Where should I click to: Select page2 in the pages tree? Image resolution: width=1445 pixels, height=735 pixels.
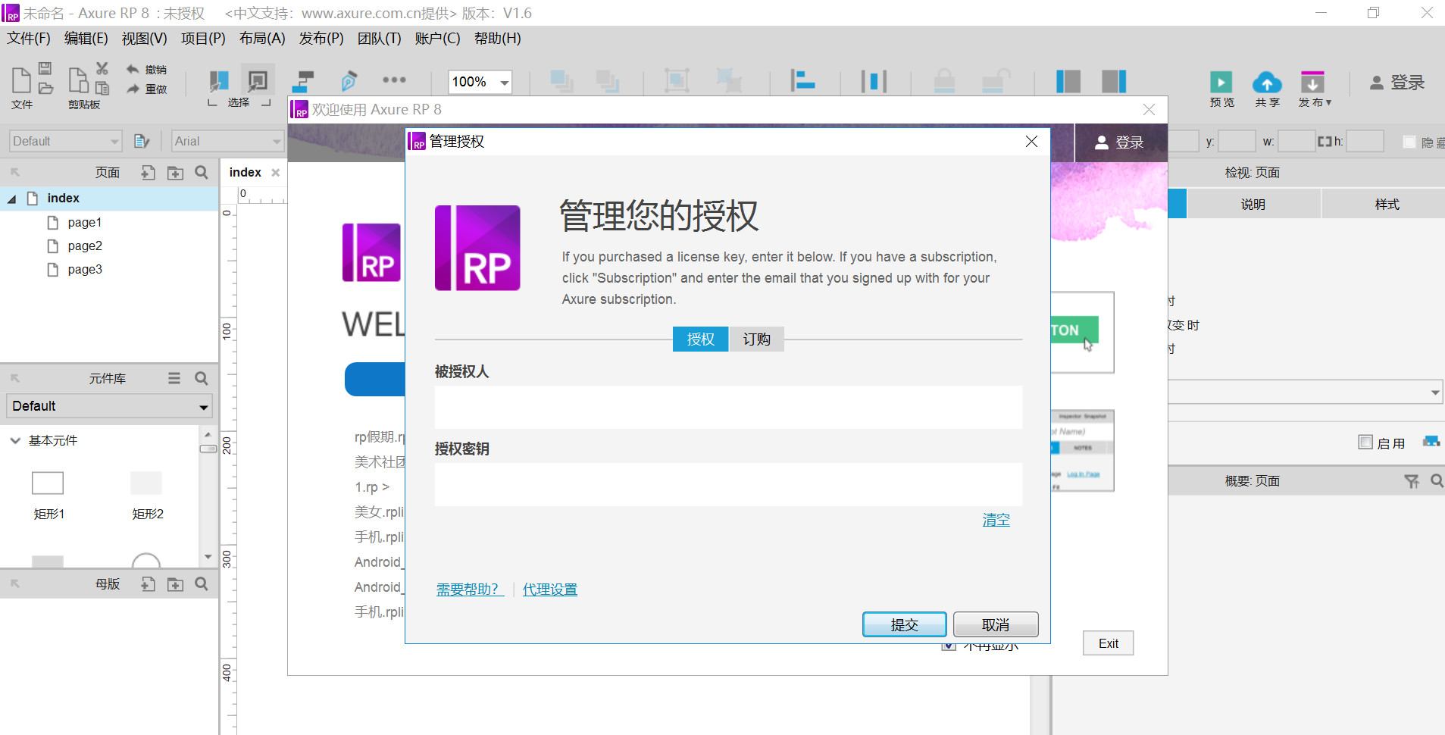85,246
